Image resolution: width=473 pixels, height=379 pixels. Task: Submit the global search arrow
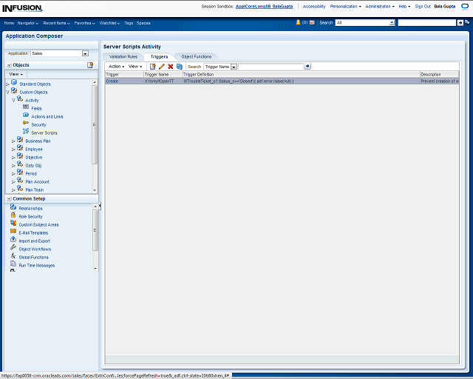[x=460, y=23]
